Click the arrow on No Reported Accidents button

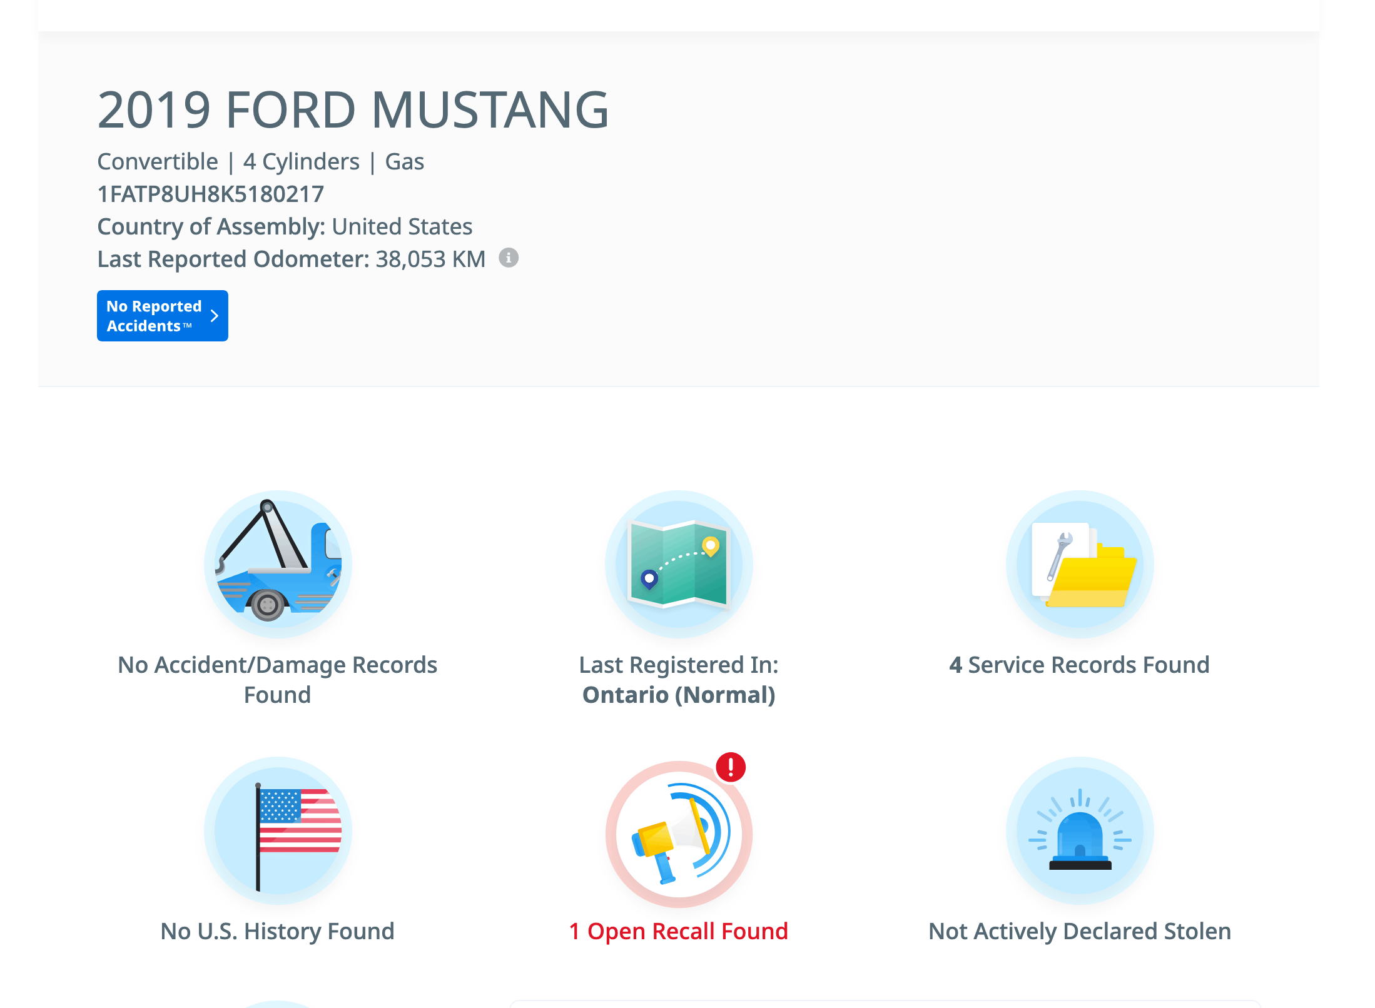(x=215, y=316)
